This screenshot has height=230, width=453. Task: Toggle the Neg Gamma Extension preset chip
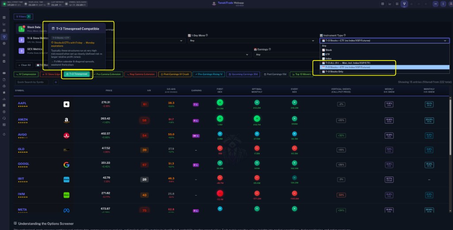pyautogui.click(x=141, y=74)
